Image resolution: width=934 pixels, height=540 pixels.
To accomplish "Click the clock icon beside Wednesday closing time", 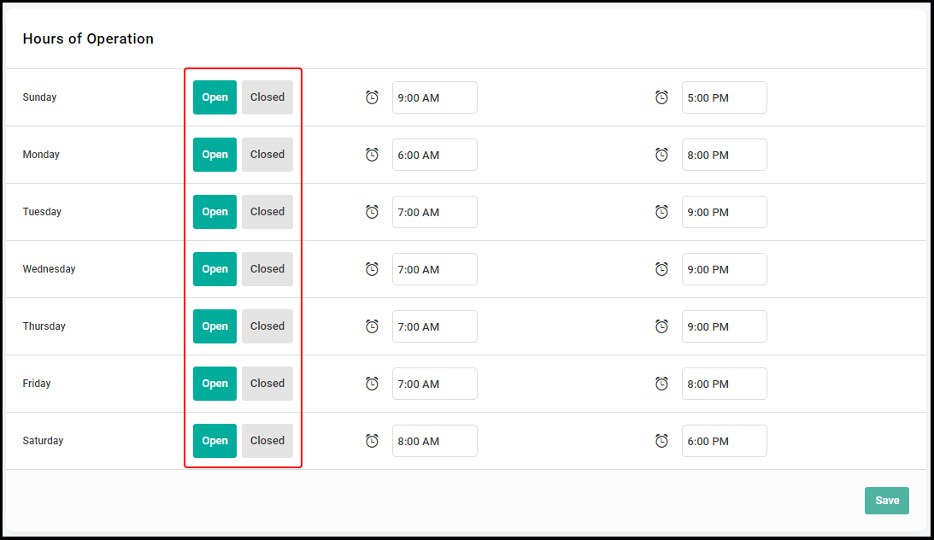I will pyautogui.click(x=661, y=268).
